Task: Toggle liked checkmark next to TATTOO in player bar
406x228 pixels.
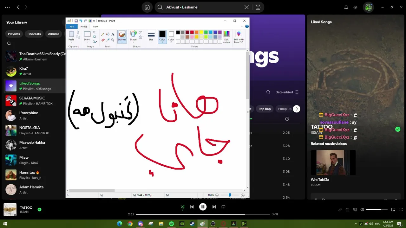Action: (x=39, y=209)
